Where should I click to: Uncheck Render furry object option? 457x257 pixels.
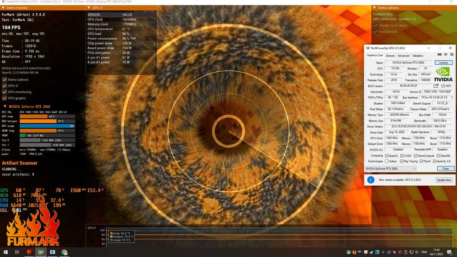[x=376, y=25]
